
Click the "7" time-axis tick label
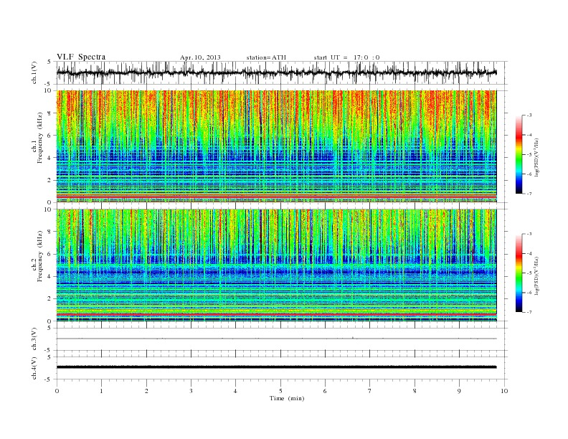369,391
